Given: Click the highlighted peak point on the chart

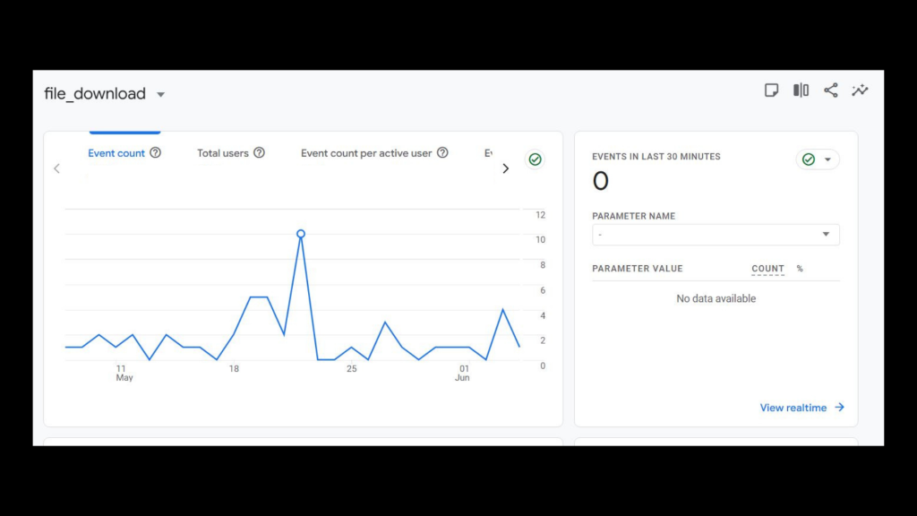Looking at the screenshot, I should click(x=301, y=234).
